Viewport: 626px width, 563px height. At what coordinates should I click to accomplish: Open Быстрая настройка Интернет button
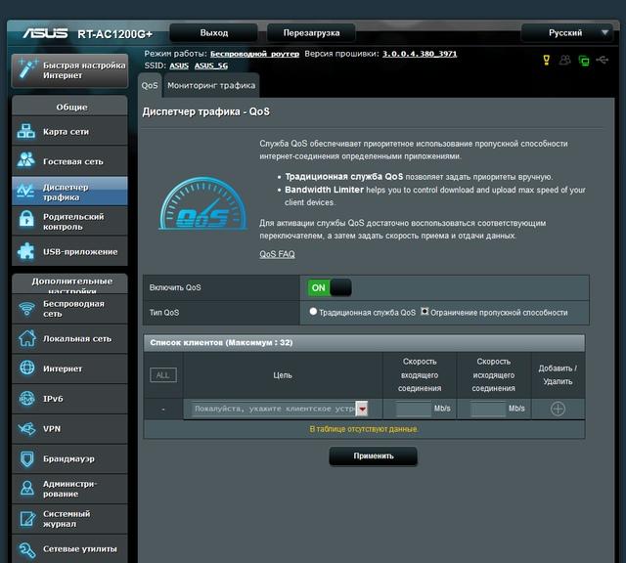pos(69,70)
